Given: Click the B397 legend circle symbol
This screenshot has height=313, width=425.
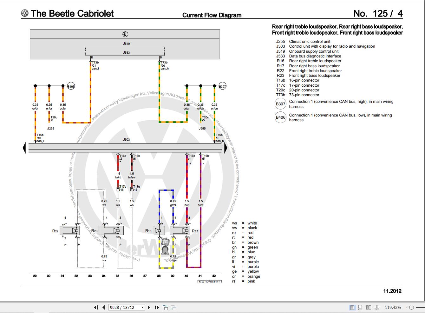Looking at the screenshot, I should (x=280, y=104).
